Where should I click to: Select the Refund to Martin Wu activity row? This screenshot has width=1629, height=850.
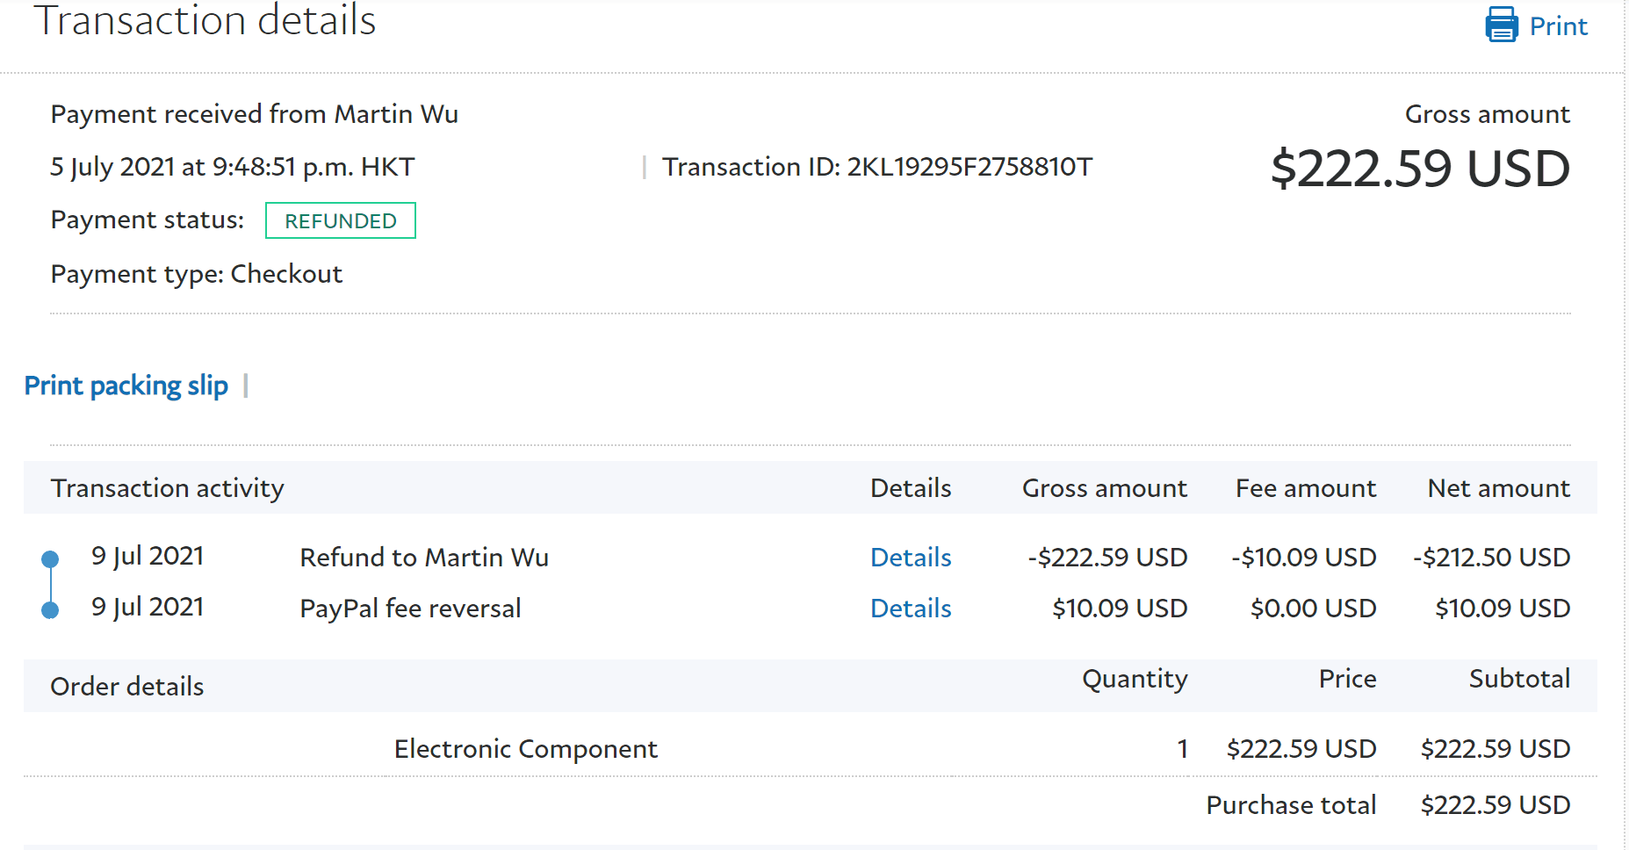coord(424,558)
